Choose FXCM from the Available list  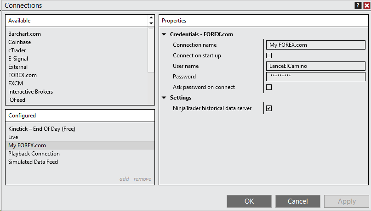click(x=77, y=83)
